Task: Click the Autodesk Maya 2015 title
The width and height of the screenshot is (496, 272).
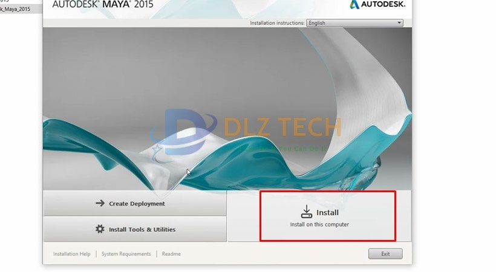Action: click(x=103, y=4)
